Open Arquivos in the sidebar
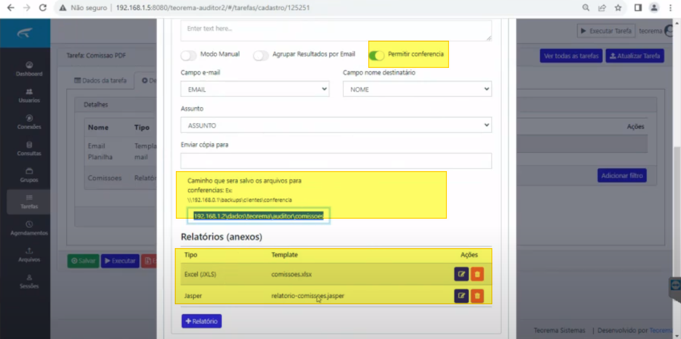The width and height of the screenshot is (681, 339). click(x=29, y=255)
